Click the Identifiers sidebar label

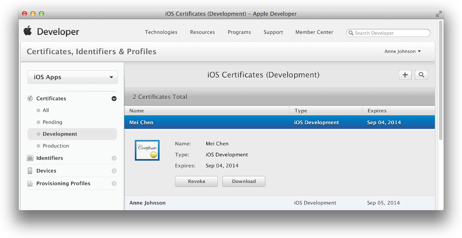click(50, 158)
